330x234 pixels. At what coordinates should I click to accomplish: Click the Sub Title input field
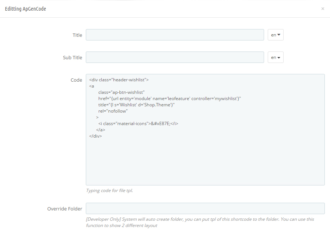click(175, 57)
